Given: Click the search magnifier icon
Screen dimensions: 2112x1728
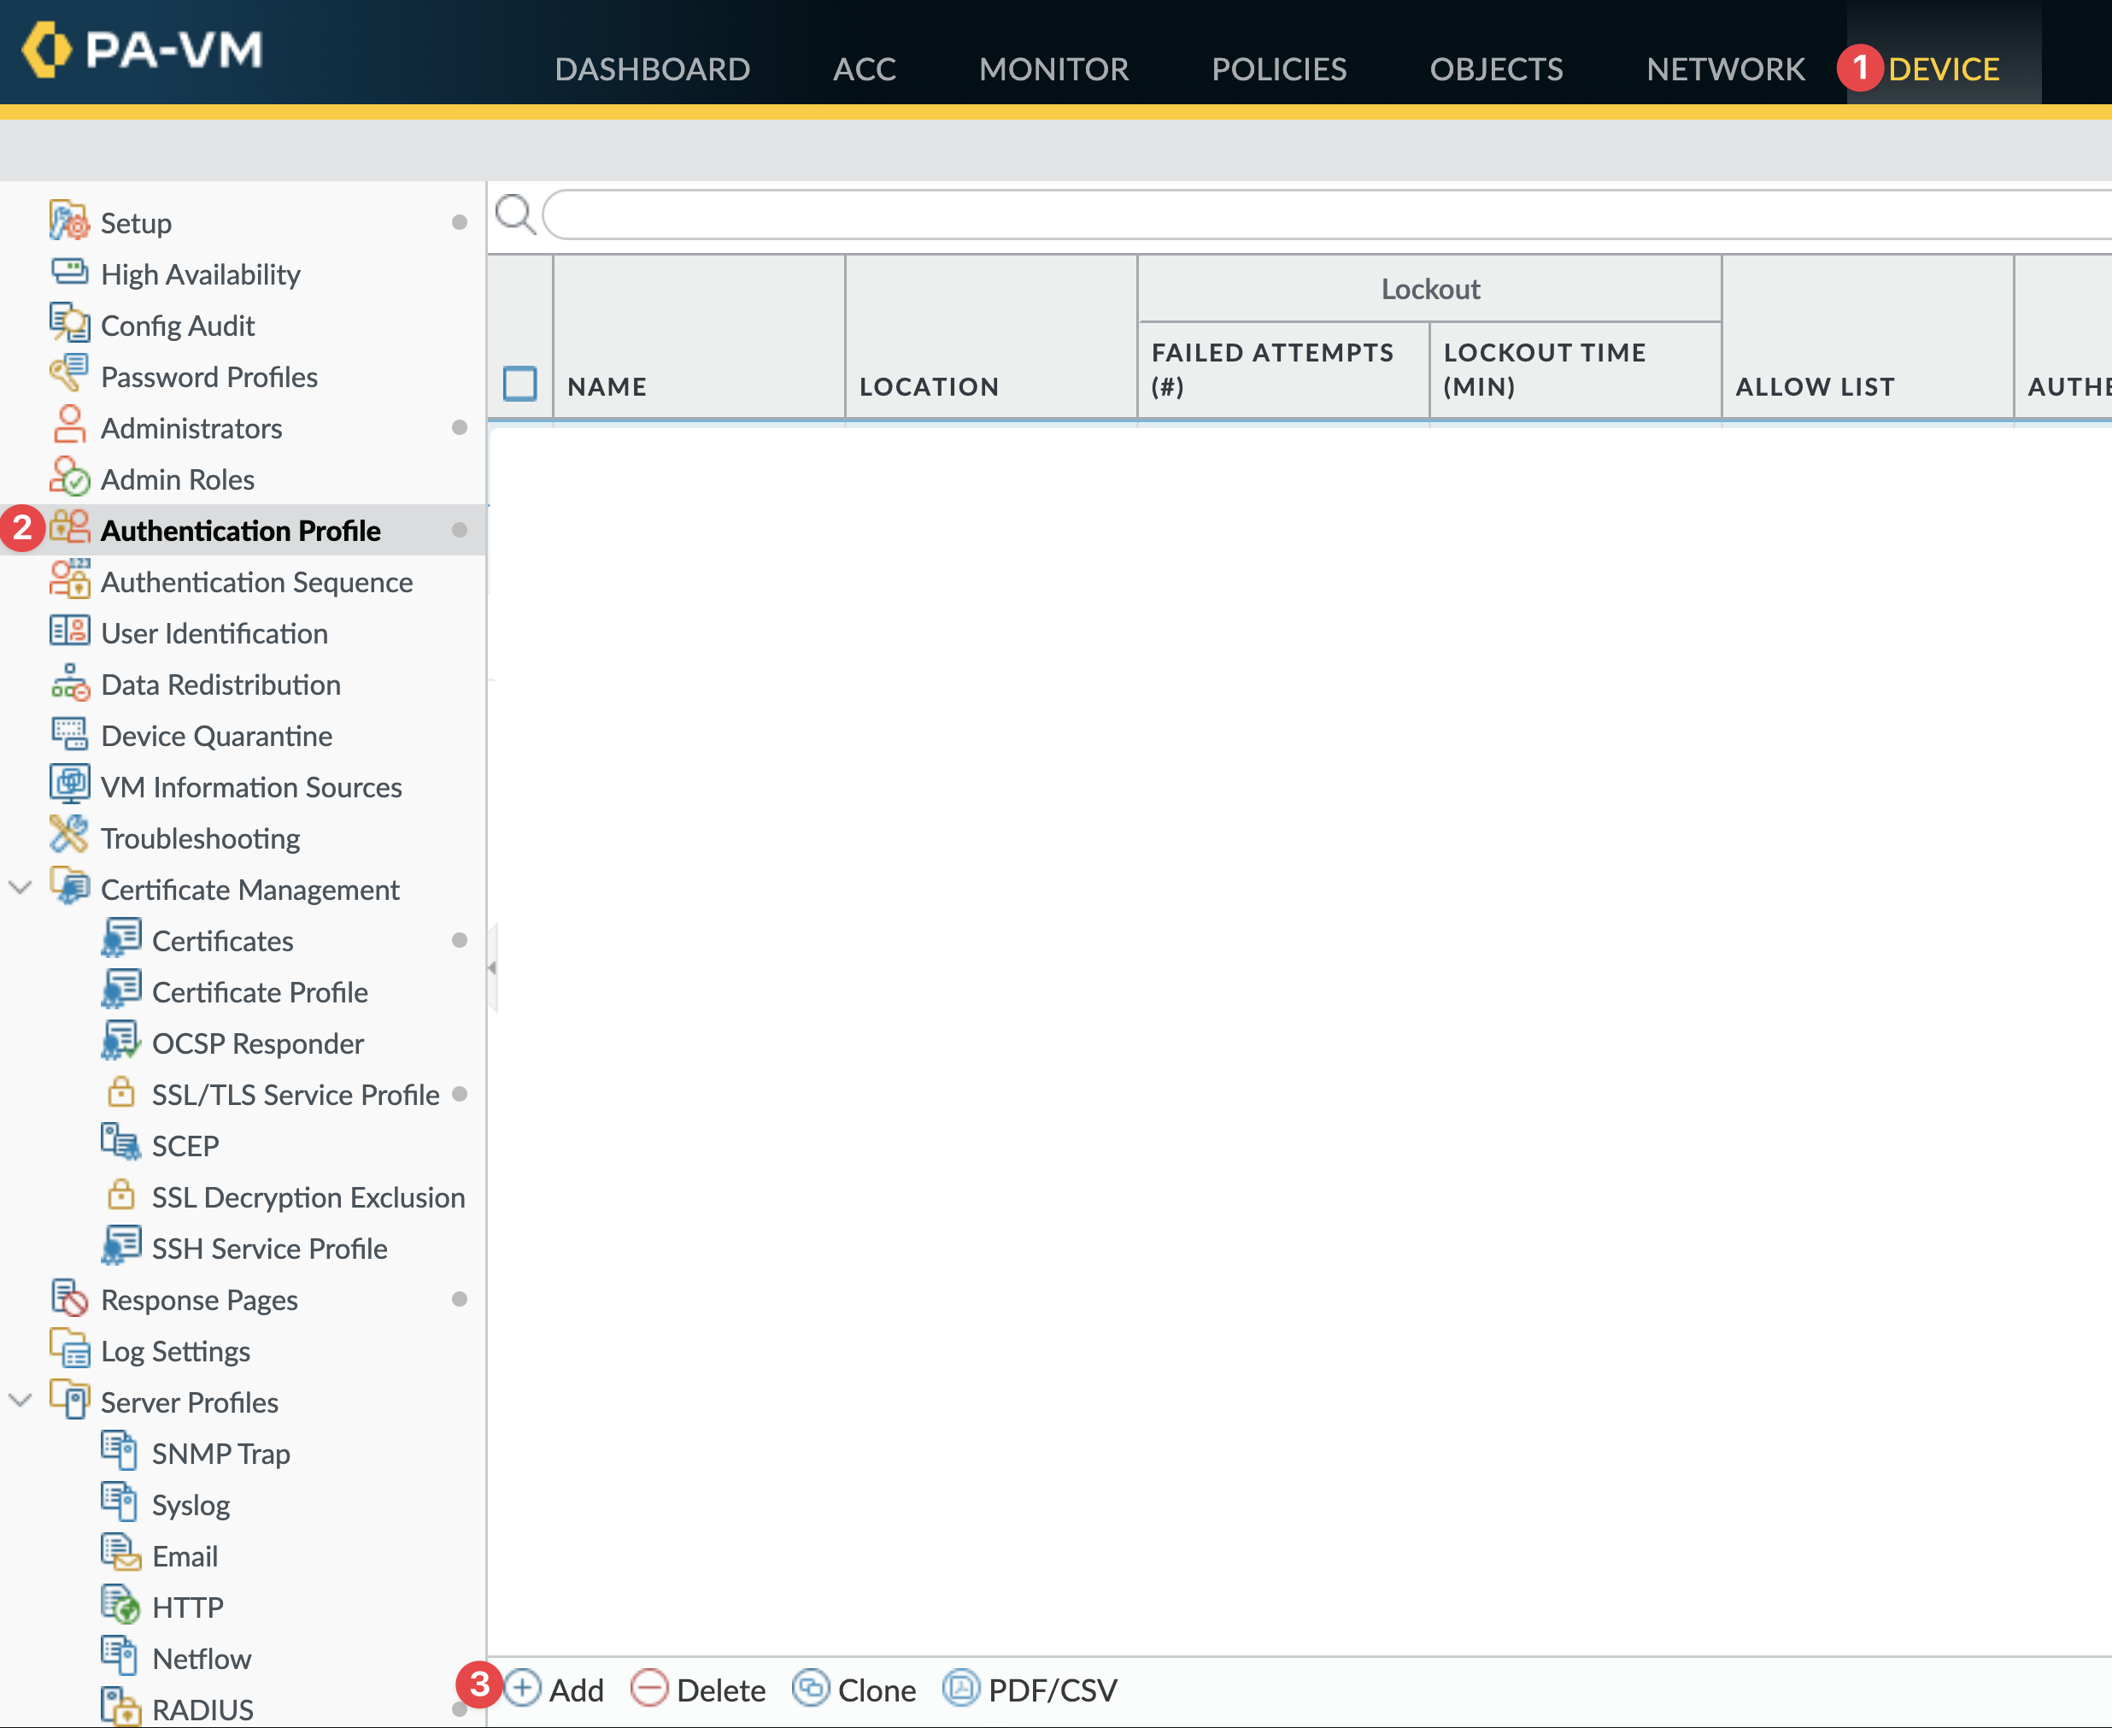Looking at the screenshot, I should [514, 214].
